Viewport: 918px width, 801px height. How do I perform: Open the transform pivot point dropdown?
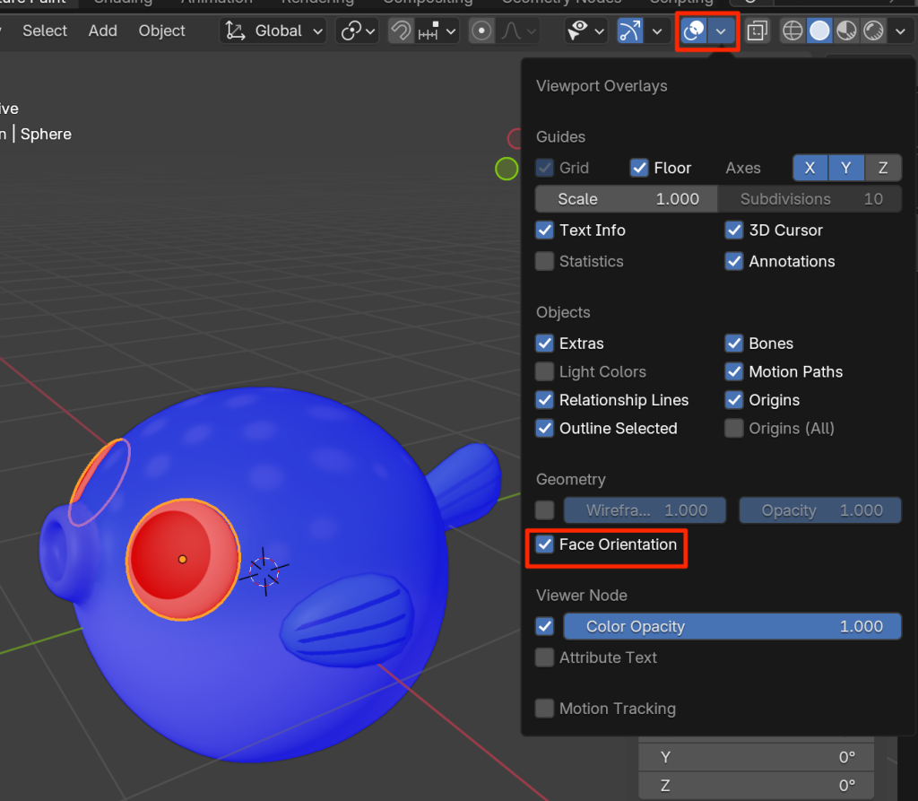[358, 31]
